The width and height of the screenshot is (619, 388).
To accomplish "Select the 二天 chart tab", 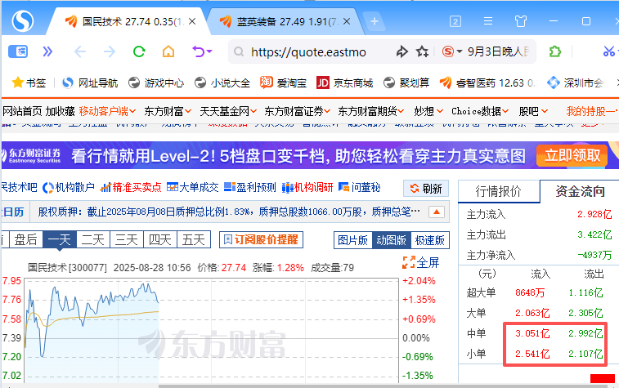I will tap(92, 239).
